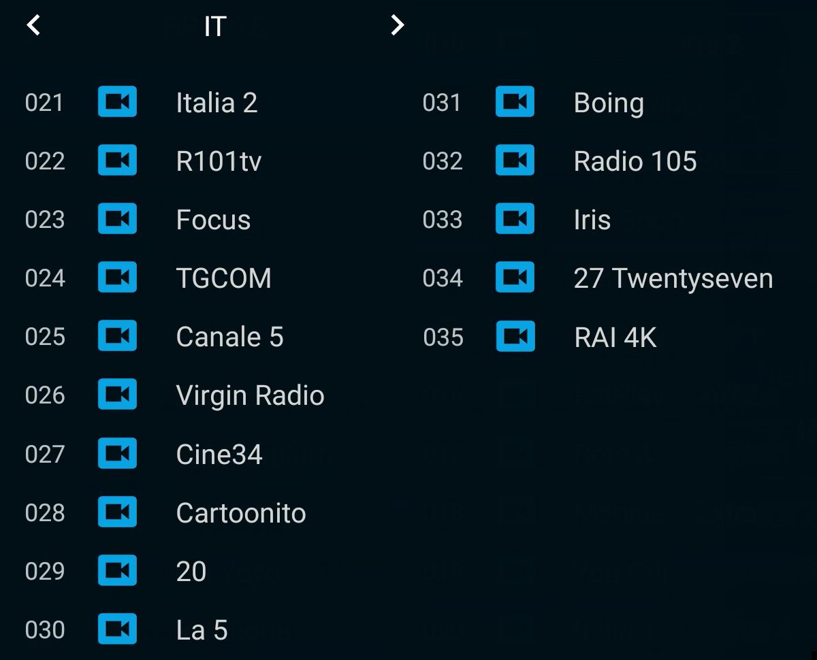Viewport: 817px width, 660px height.
Task: Click the video icon next to Canale 5
Action: coord(117,336)
